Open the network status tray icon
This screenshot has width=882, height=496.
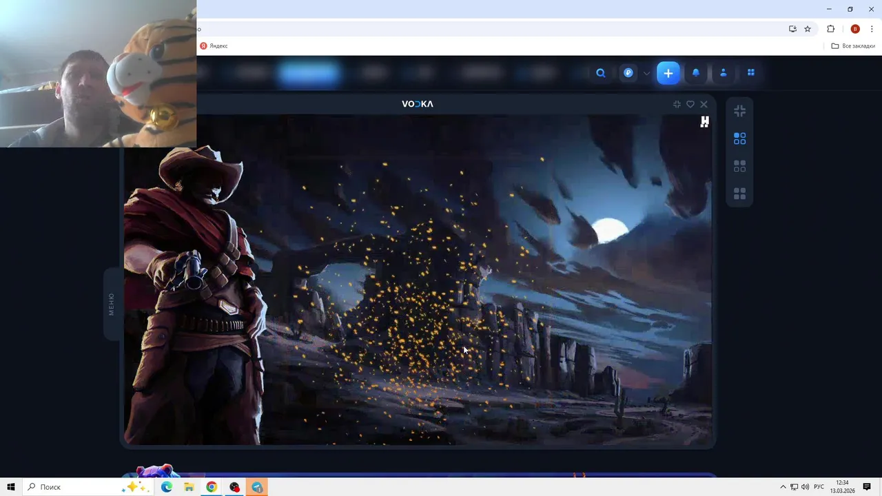(794, 487)
